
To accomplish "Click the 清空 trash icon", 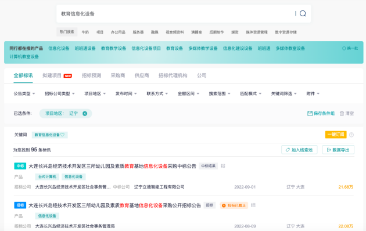I will point(342,114).
